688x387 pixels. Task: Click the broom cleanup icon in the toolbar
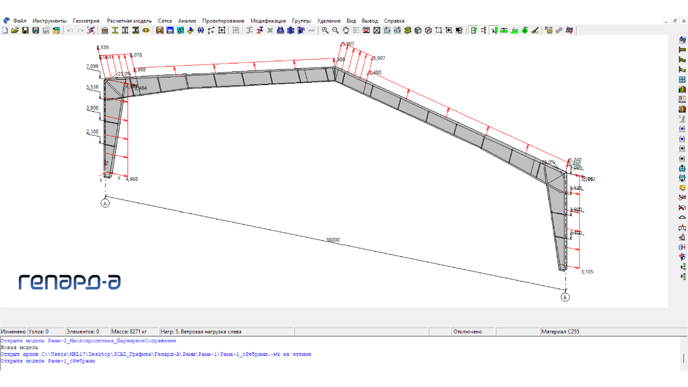(535, 31)
